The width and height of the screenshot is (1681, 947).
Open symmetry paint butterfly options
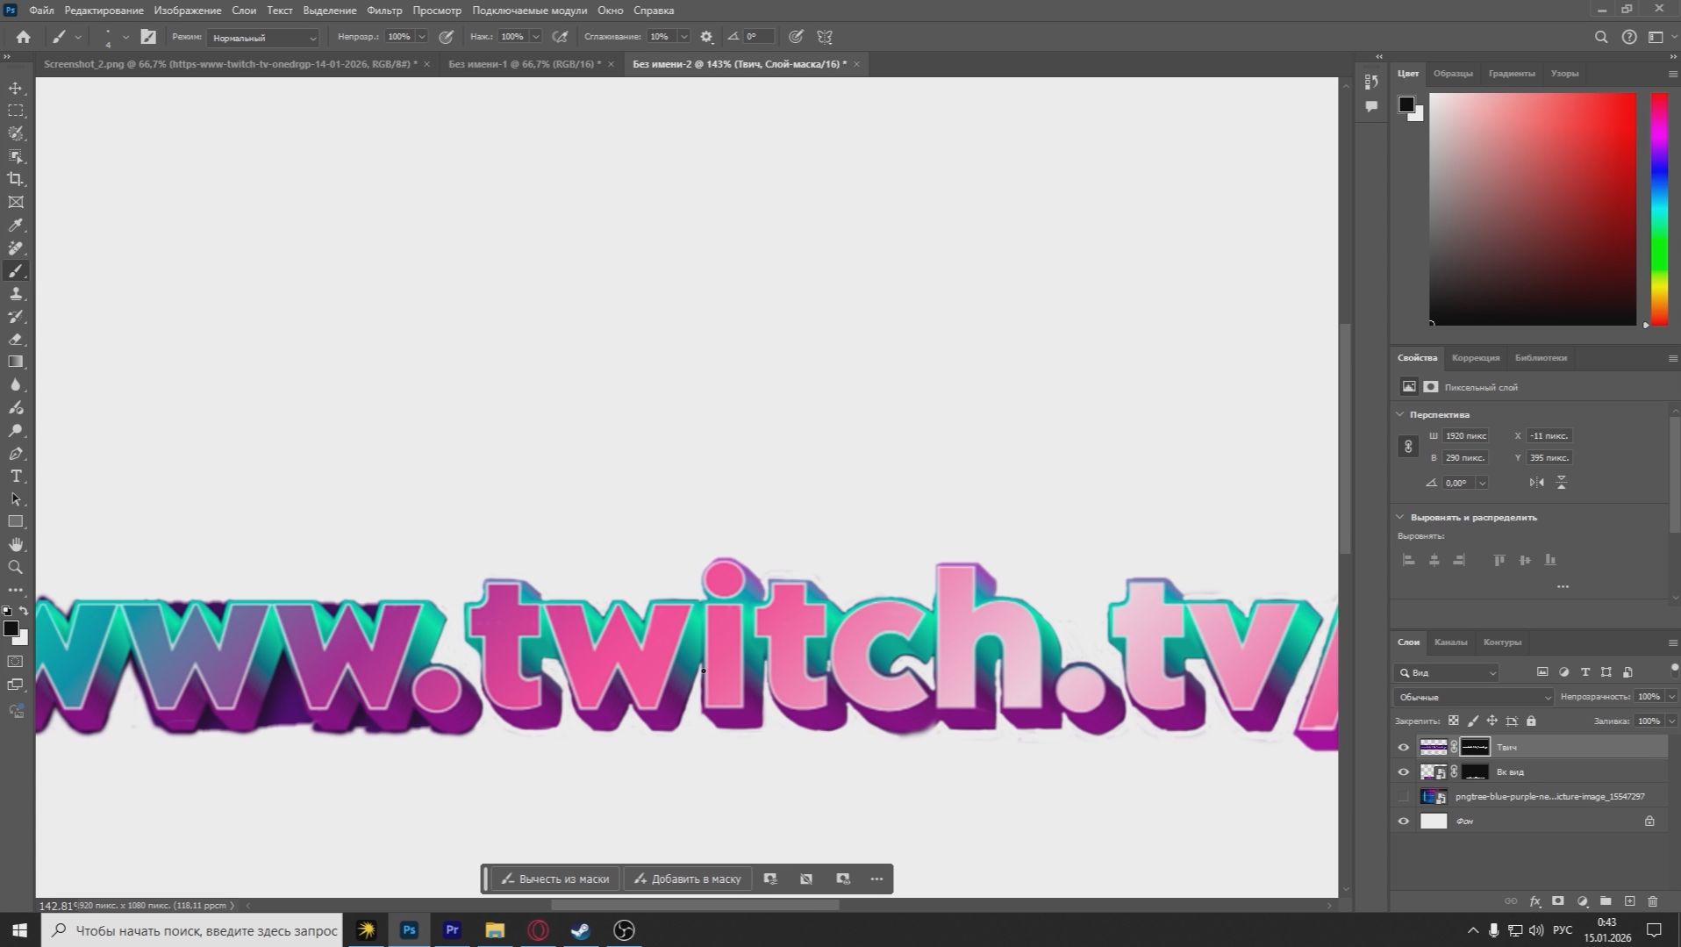825,37
